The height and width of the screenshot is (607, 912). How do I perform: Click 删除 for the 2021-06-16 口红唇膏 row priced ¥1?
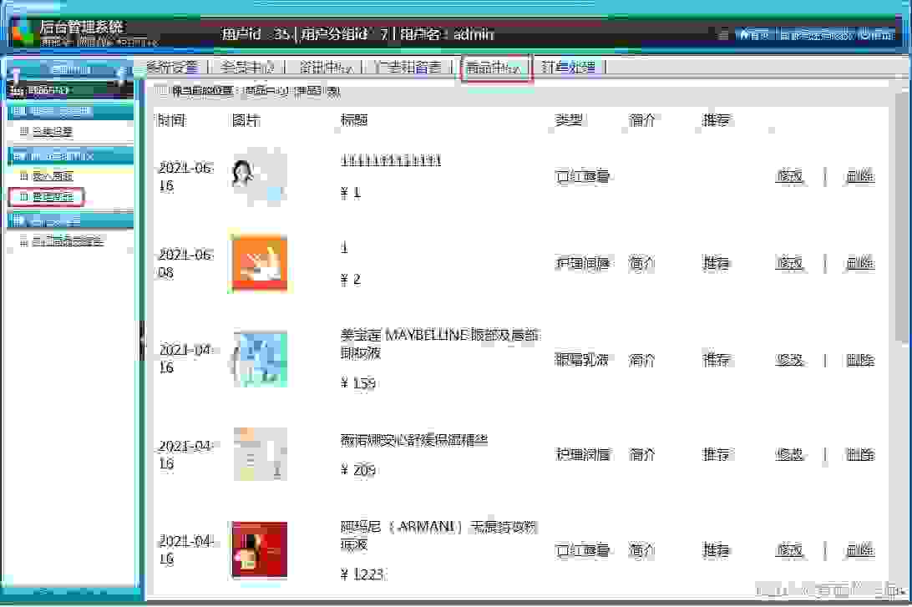coord(860,175)
